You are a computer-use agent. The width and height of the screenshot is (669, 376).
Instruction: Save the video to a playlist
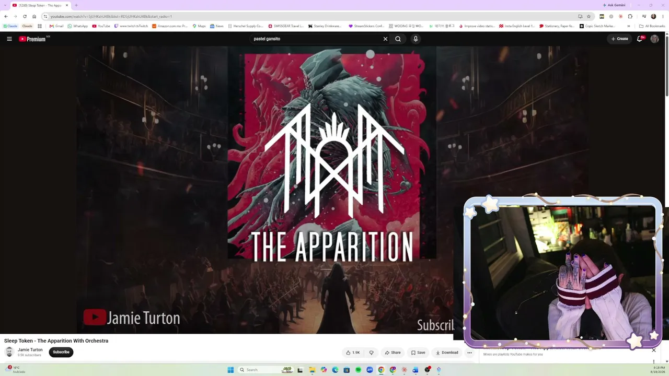click(418, 352)
